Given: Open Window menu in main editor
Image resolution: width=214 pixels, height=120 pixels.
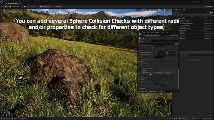Looking at the screenshot, I should tap(15, 1).
